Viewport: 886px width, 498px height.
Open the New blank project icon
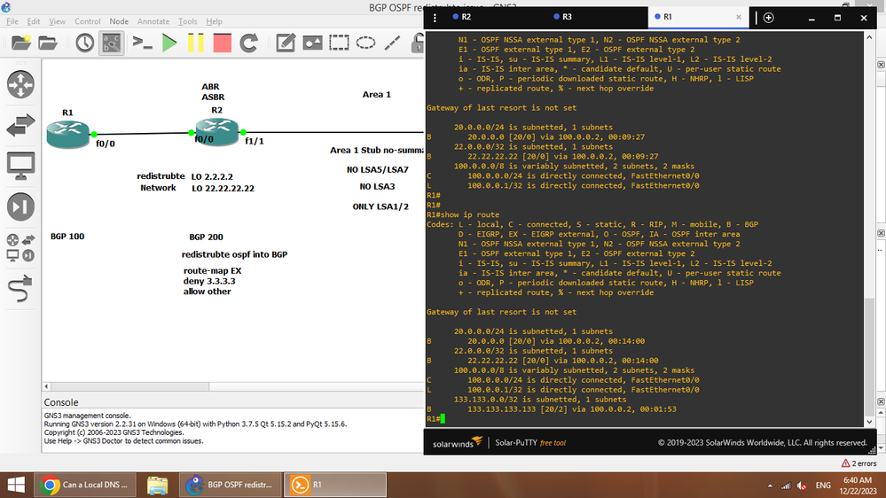click(21, 43)
